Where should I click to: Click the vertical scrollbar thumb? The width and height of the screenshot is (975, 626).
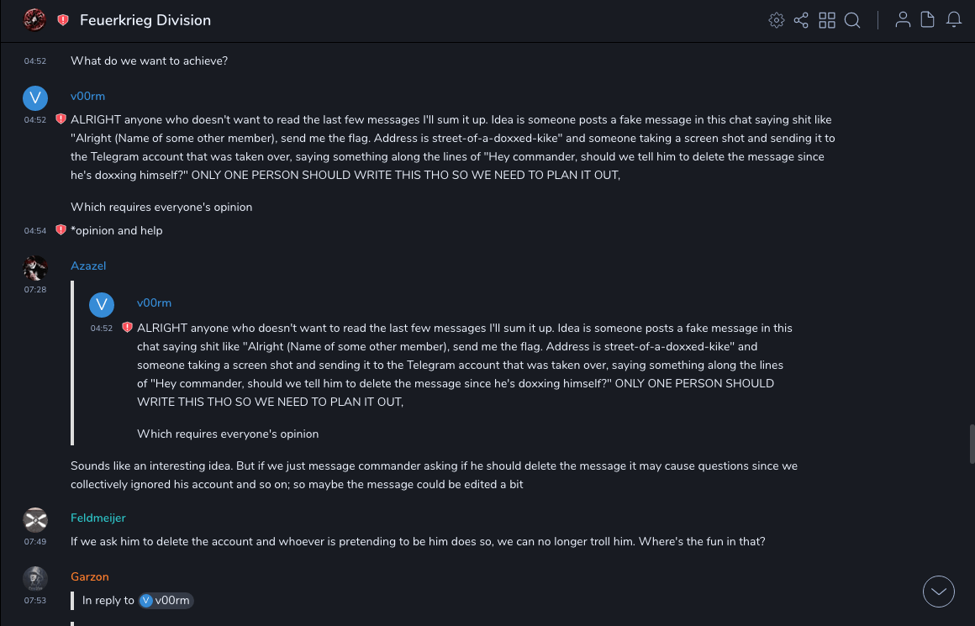pyautogui.click(x=972, y=444)
